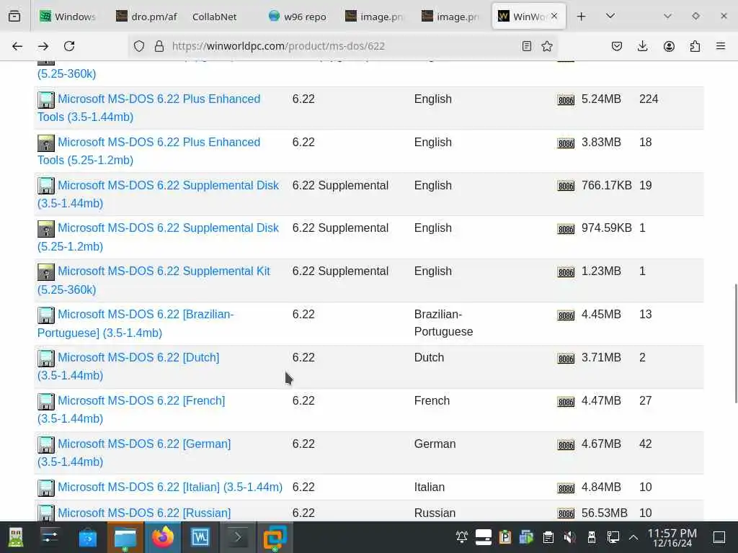
Task: Switch to the CollabNet tab
Action: point(215,17)
